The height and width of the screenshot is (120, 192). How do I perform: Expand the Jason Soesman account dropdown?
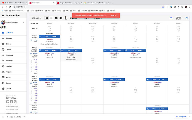[x=23, y=22]
